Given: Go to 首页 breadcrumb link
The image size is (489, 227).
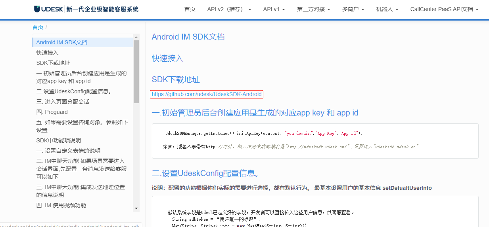Looking at the screenshot, I should pyautogui.click(x=38, y=27).
